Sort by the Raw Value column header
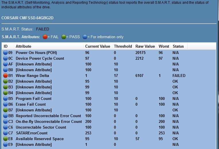219x149 pixels. tap(145, 46)
